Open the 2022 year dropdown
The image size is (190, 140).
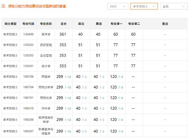pos(117,6)
